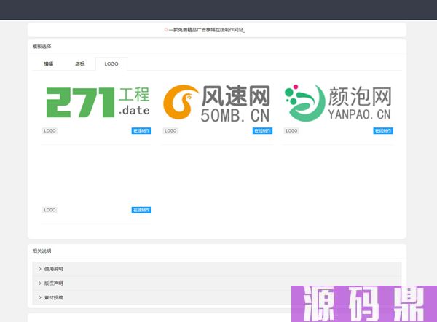Expand the 素材投稿 section
The image size is (437, 322).
217,297
